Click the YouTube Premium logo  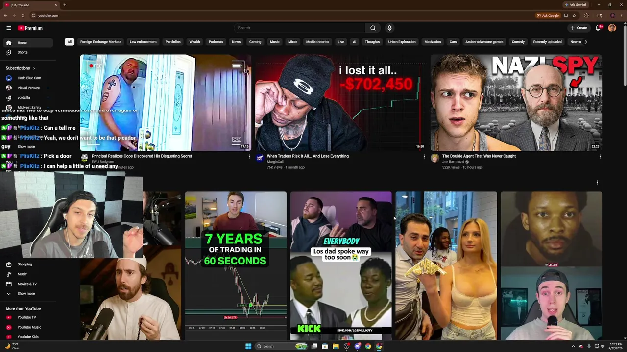pyautogui.click(x=30, y=28)
